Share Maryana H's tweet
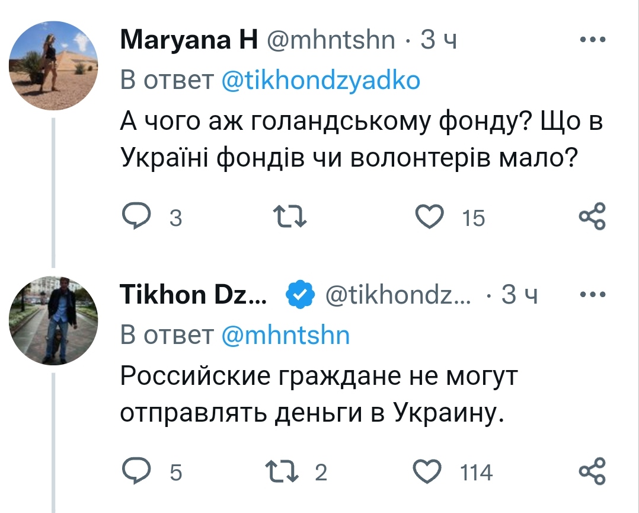639x513 pixels. tap(592, 217)
